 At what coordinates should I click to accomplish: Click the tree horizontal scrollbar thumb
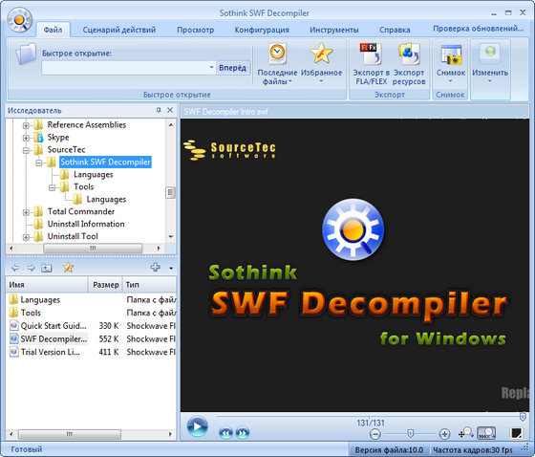(x=93, y=248)
